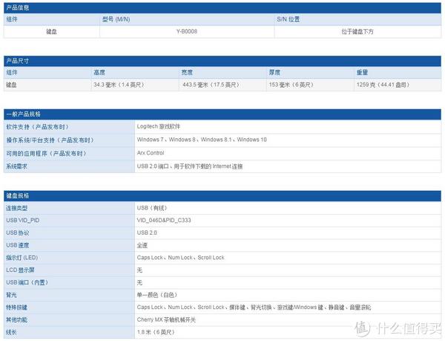
Task: Select the Arx Control value
Action: click(x=151, y=153)
